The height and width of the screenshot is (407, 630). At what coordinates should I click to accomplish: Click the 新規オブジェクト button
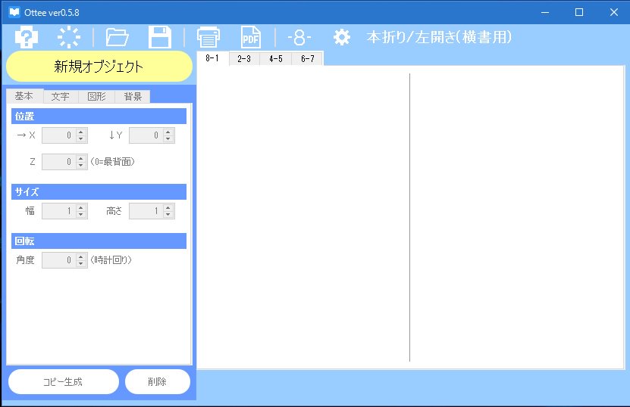click(99, 67)
